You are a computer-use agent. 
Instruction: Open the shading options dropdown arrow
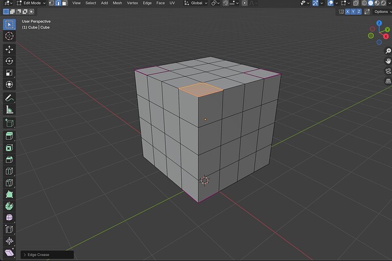[389, 3]
